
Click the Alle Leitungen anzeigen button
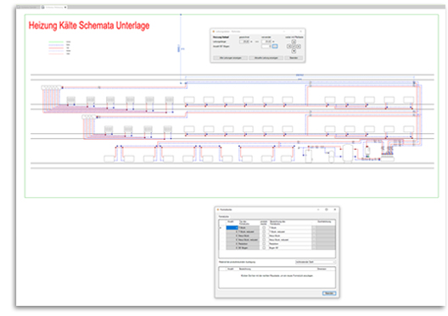231,58
